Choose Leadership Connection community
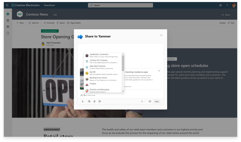The image size is (241, 142). [x=103, y=56]
